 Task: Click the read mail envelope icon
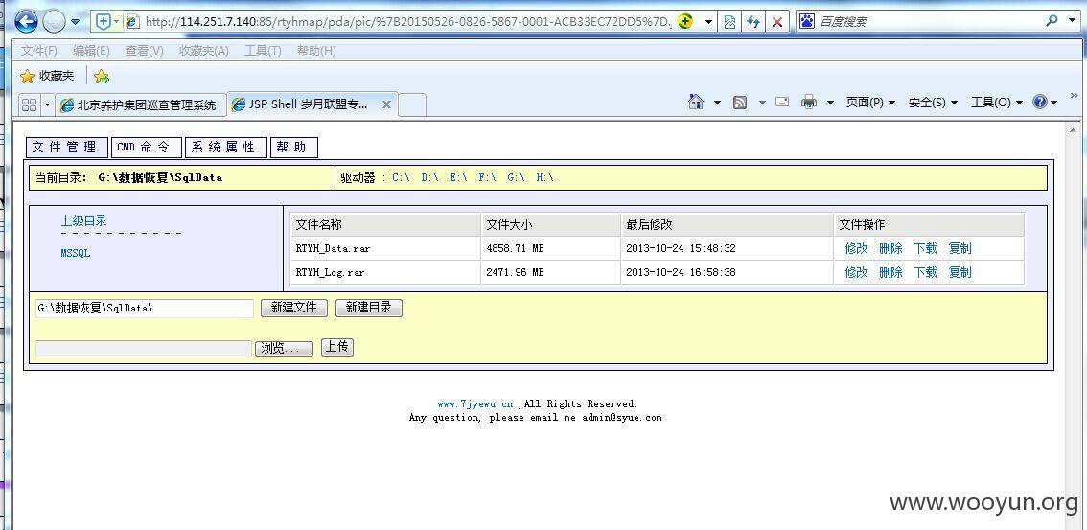[x=782, y=102]
